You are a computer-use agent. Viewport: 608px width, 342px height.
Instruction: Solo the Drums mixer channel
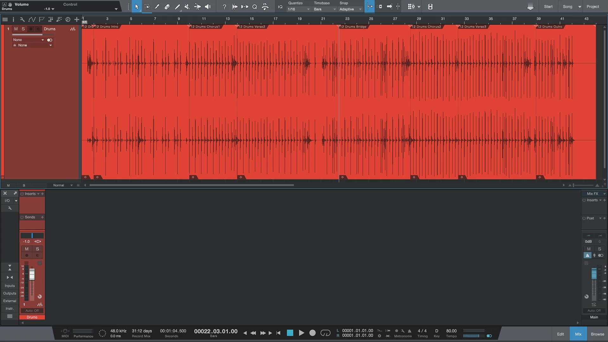(x=37, y=249)
